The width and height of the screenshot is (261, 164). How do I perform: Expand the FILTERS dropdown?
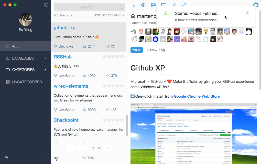(89, 158)
